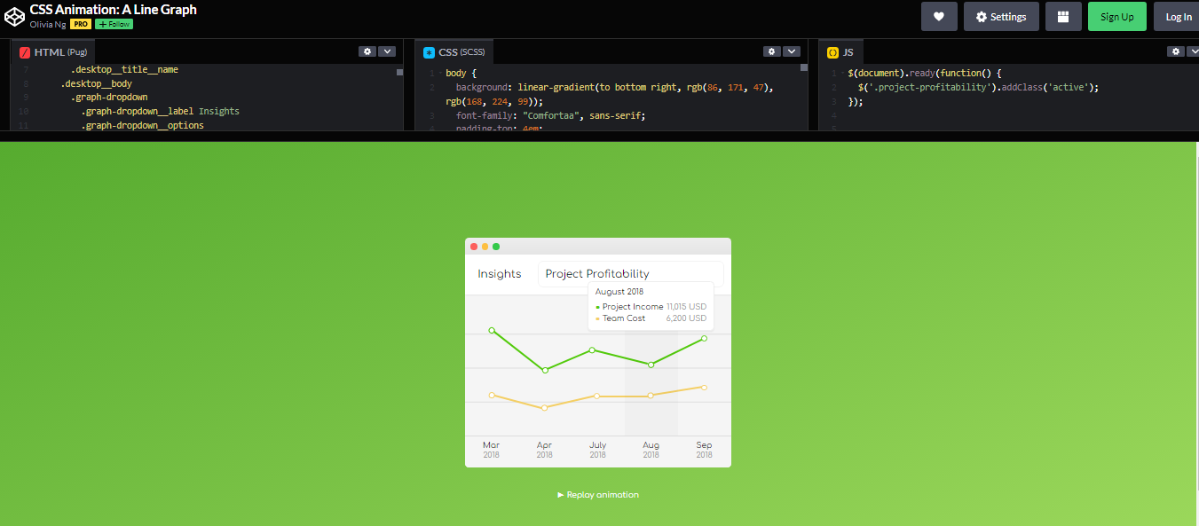Open the Project Profitability dropdown in preview
This screenshot has height=526, width=1199.
point(630,274)
